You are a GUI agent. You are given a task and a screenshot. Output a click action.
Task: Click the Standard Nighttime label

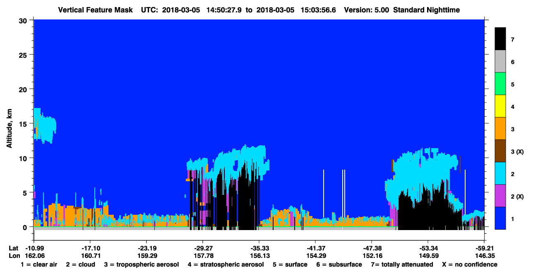click(427, 10)
